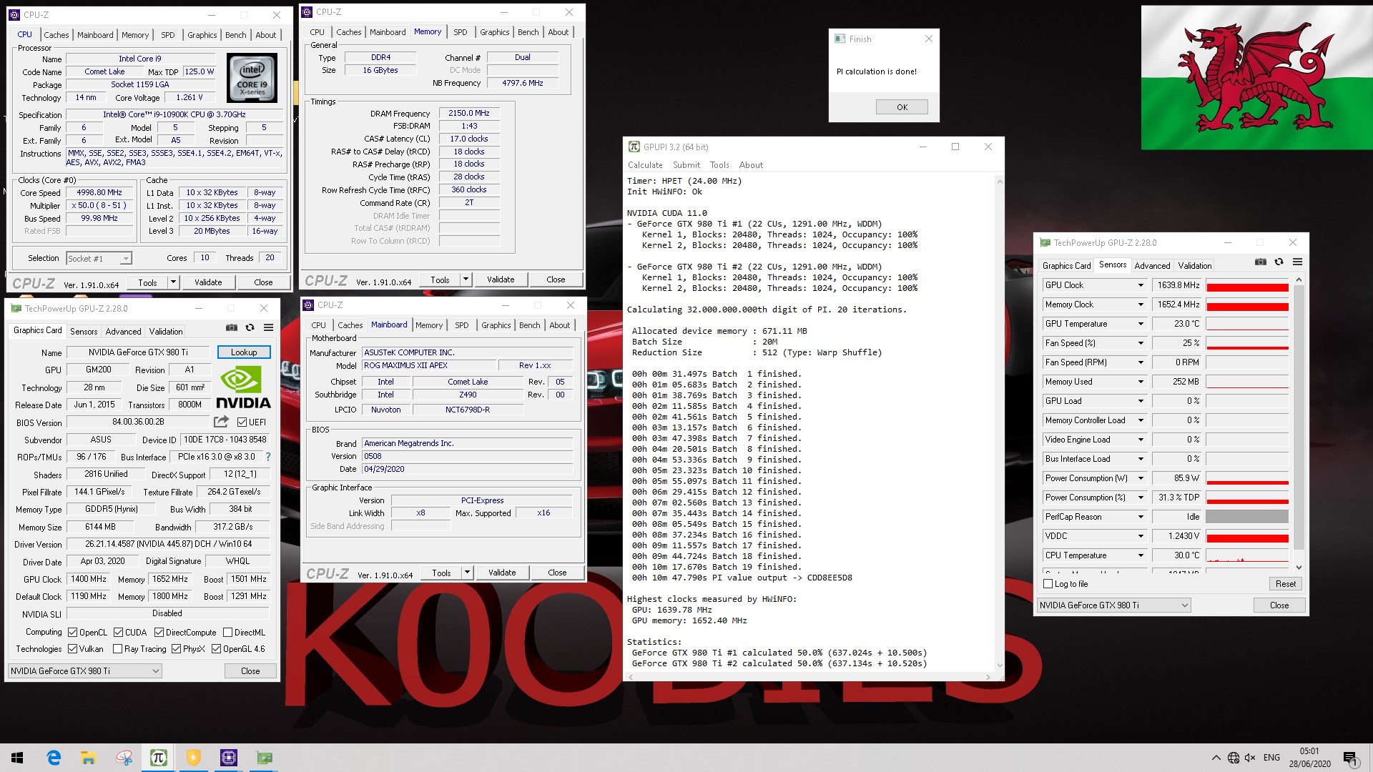Toggle the DirectCompute checkbox

click(x=159, y=633)
